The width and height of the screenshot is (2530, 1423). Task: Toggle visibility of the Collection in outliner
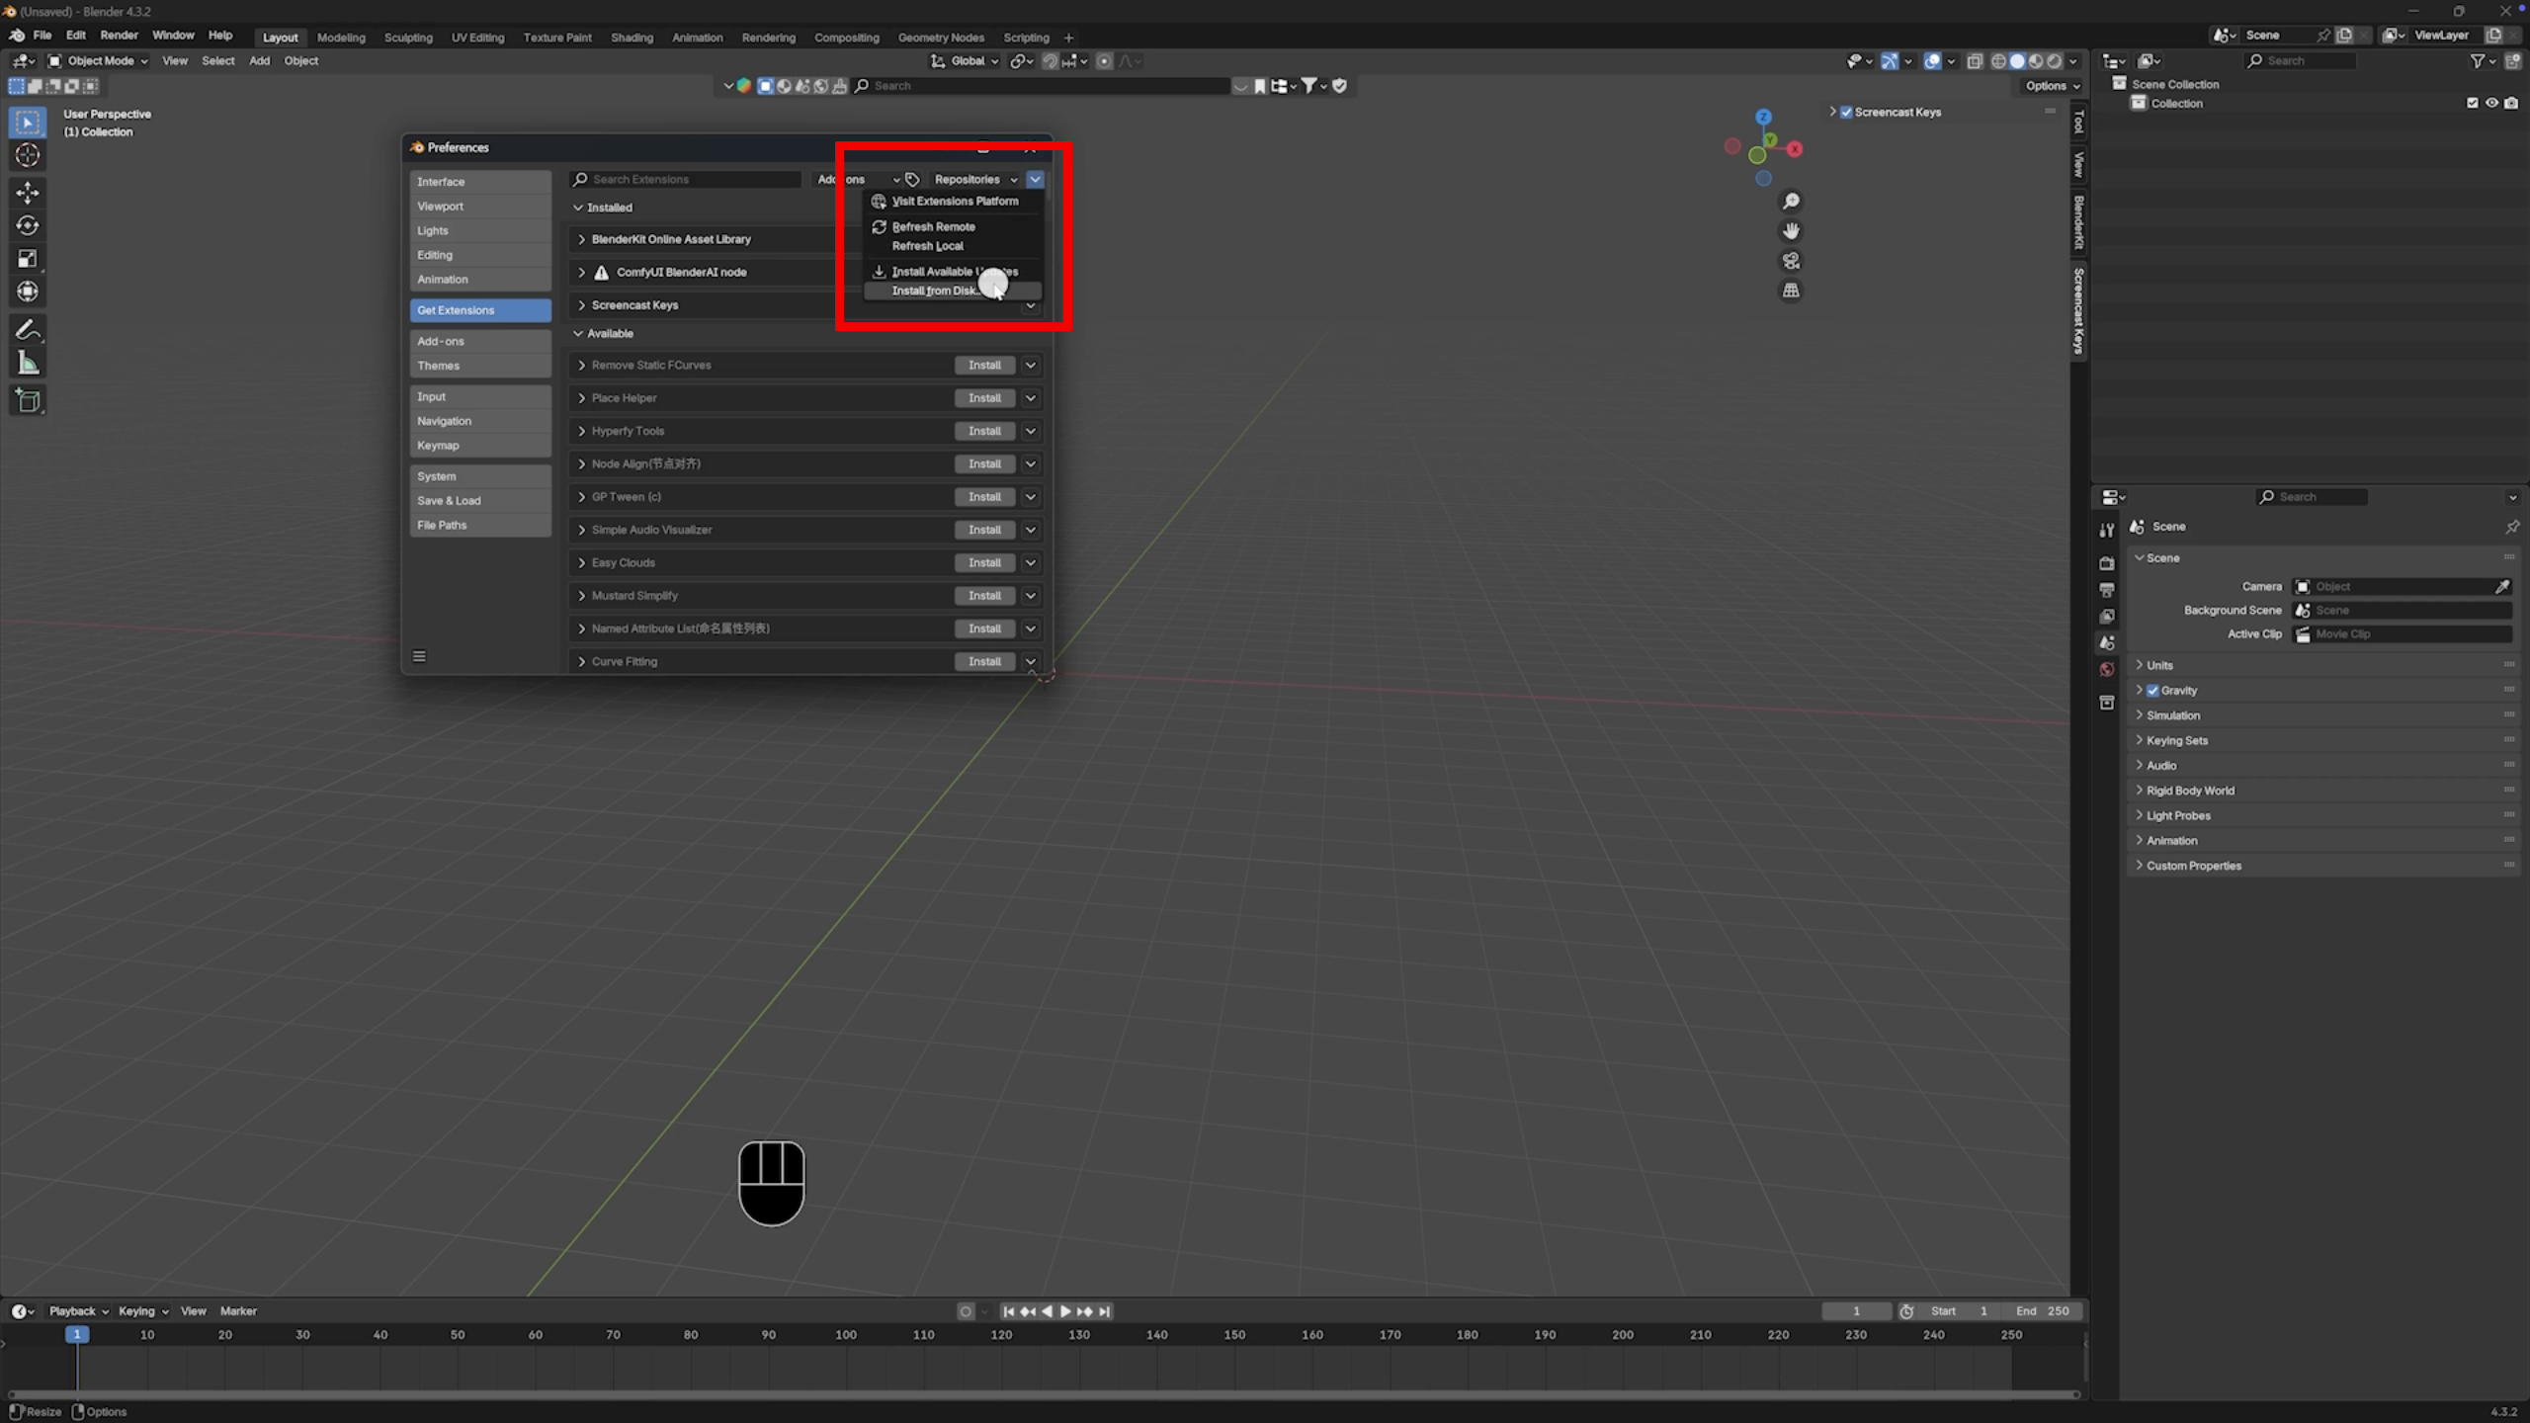(x=2492, y=103)
